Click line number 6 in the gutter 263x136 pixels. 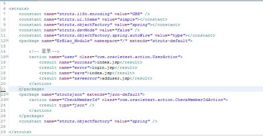click(4, 9)
